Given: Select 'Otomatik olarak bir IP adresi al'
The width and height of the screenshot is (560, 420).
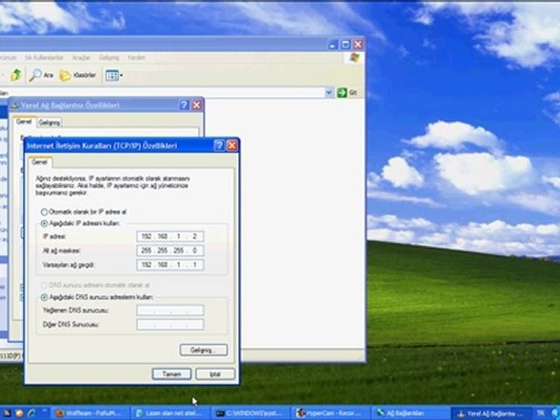Looking at the screenshot, I should (x=83, y=212).
